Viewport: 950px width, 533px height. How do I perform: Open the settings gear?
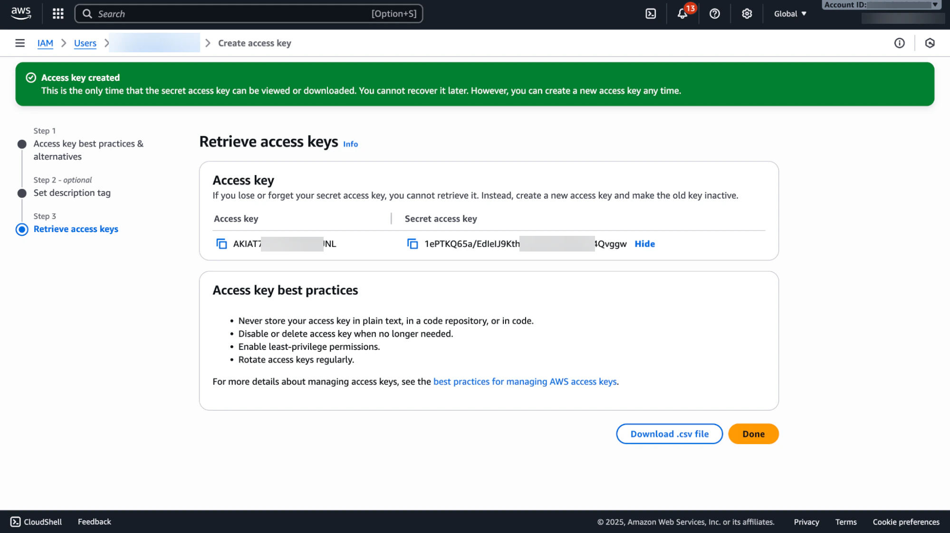746,13
